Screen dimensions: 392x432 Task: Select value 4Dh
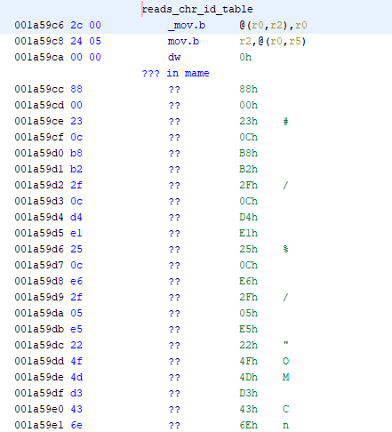tap(249, 378)
